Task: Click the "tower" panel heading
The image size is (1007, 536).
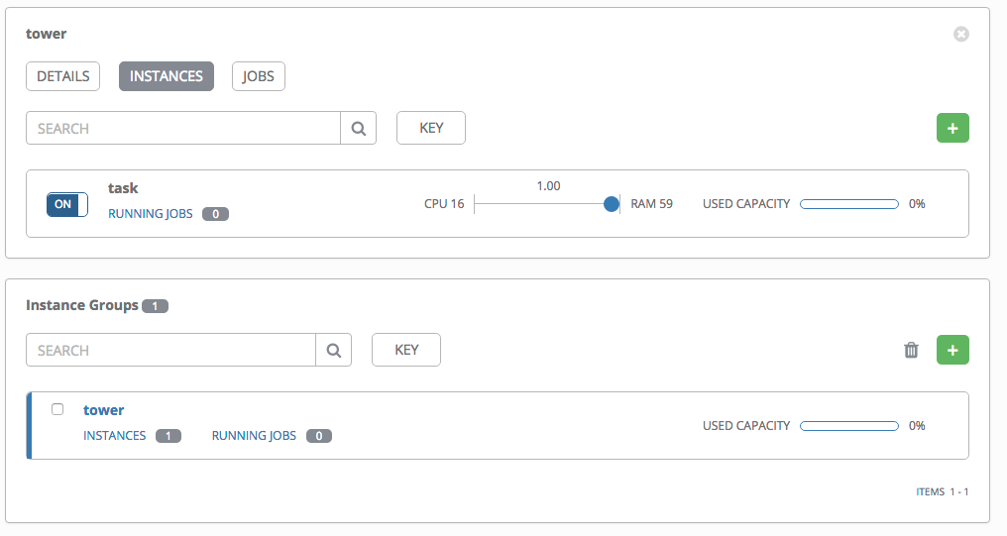Action: [47, 34]
